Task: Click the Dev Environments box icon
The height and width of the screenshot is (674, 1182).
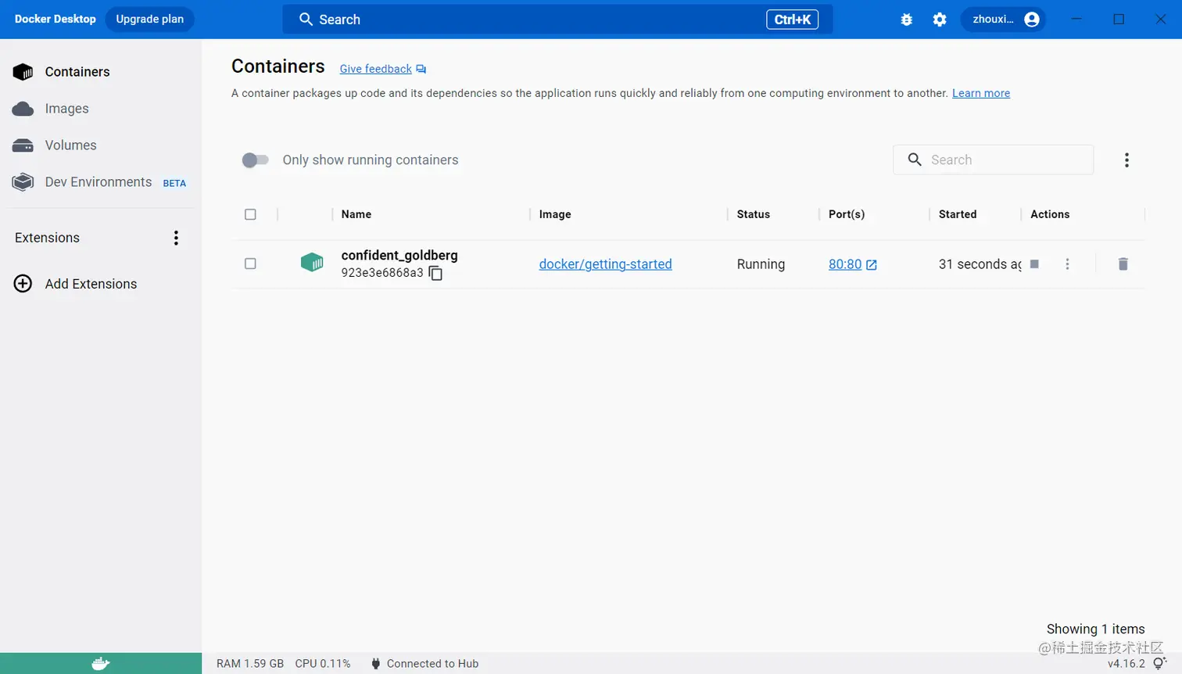Action: (23, 182)
